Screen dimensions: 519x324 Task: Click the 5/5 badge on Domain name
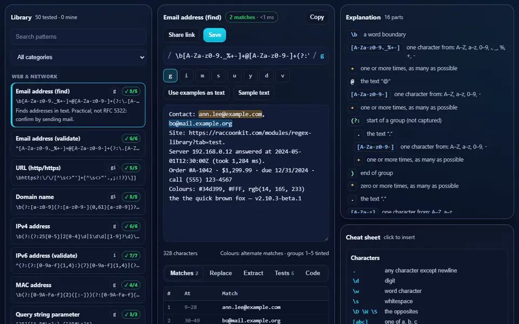(131, 197)
